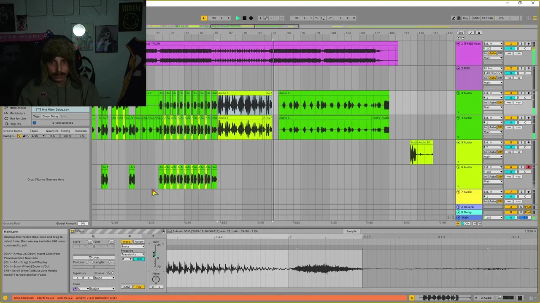
Task: Fold the 5 Audio track
Action: (x=459, y=142)
